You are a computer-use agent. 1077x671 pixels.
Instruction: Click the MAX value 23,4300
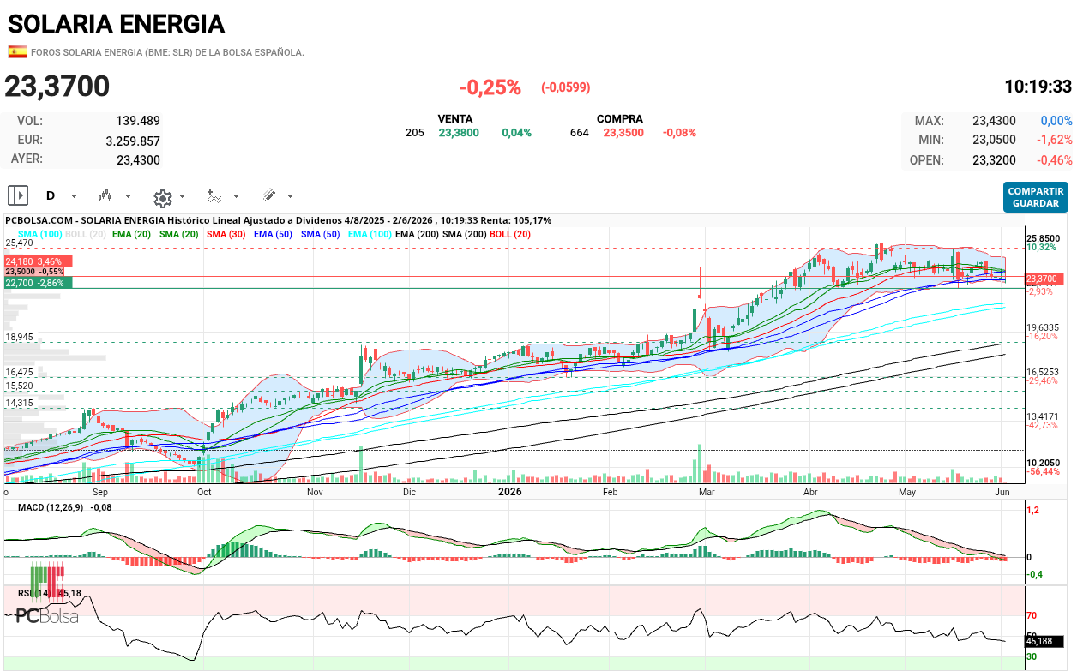(x=994, y=121)
